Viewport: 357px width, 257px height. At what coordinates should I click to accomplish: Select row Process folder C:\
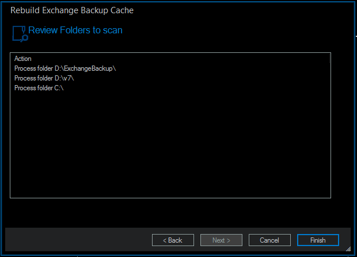coord(170,88)
